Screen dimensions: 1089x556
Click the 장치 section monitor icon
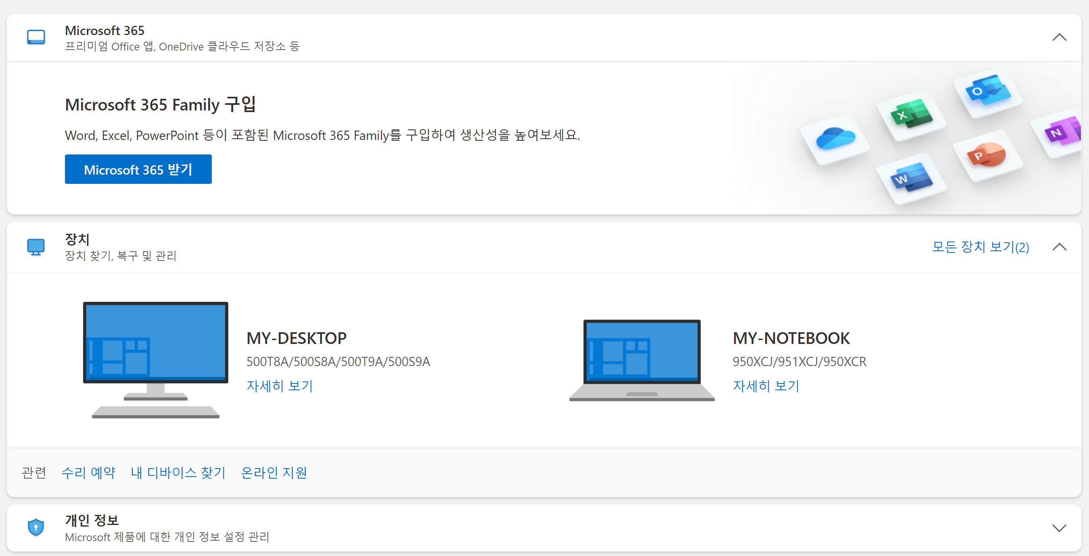[36, 247]
